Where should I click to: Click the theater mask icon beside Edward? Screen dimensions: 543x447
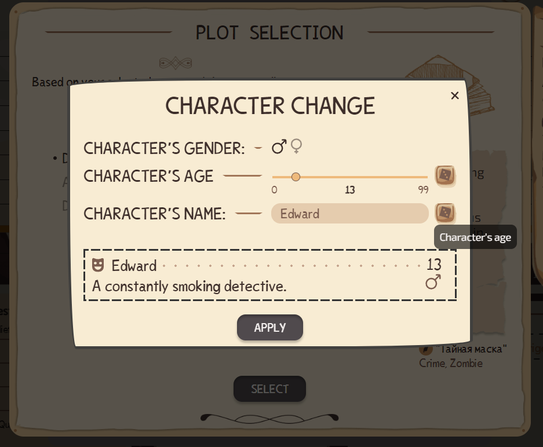[x=98, y=265]
